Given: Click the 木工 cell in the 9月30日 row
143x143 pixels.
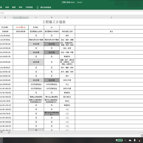Looking at the screenshot, I should click(67, 84).
